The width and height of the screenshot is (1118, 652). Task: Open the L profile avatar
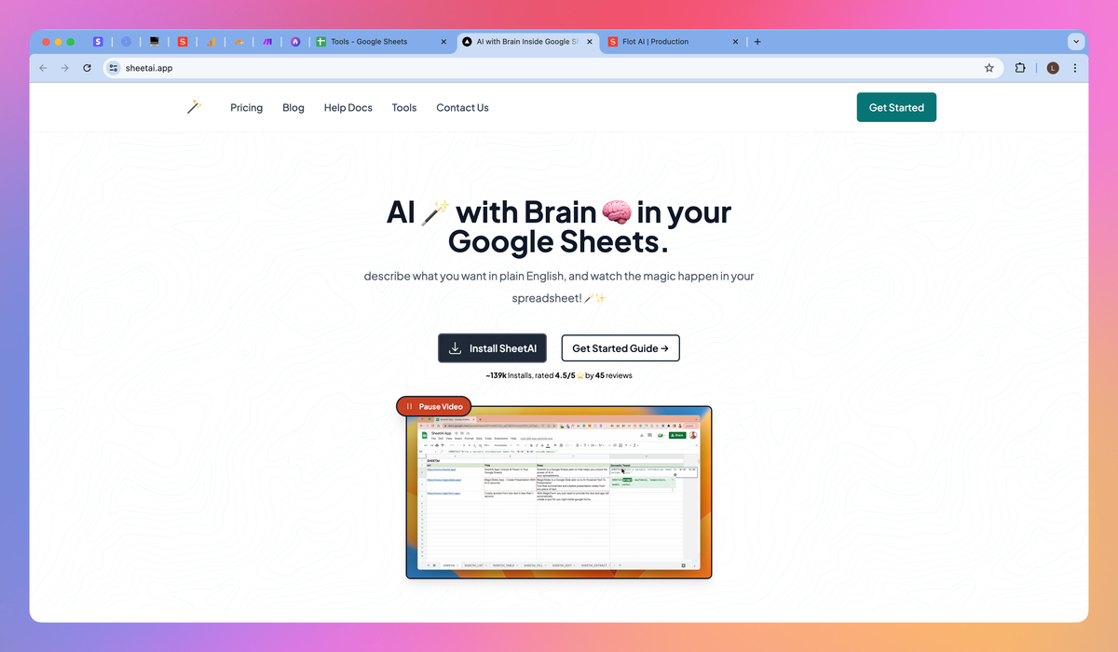tap(1053, 68)
